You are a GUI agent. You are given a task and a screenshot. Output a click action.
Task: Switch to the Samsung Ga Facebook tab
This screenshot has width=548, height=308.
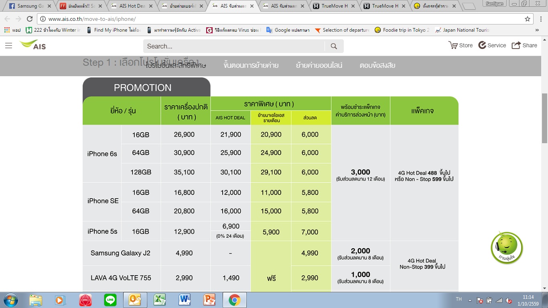point(30,6)
